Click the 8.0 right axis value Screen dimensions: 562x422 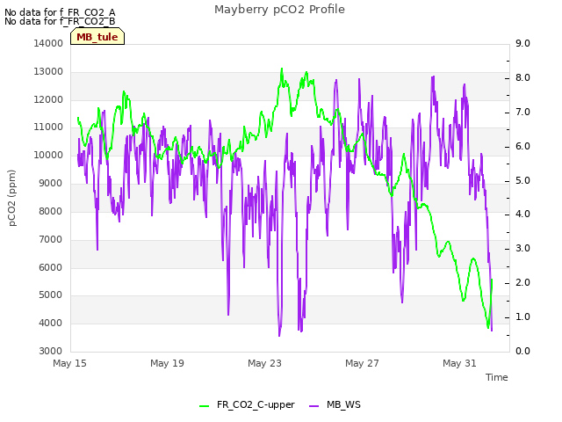(522, 77)
